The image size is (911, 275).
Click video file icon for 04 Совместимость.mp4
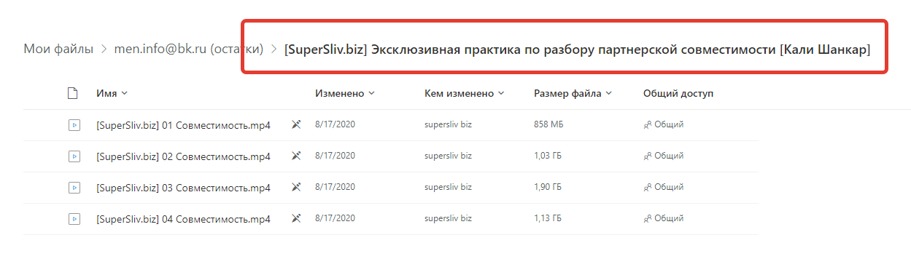[74, 218]
